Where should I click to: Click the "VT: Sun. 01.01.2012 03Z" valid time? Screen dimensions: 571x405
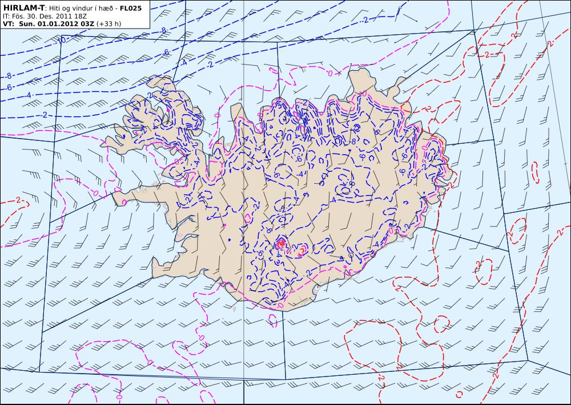pyautogui.click(x=49, y=24)
